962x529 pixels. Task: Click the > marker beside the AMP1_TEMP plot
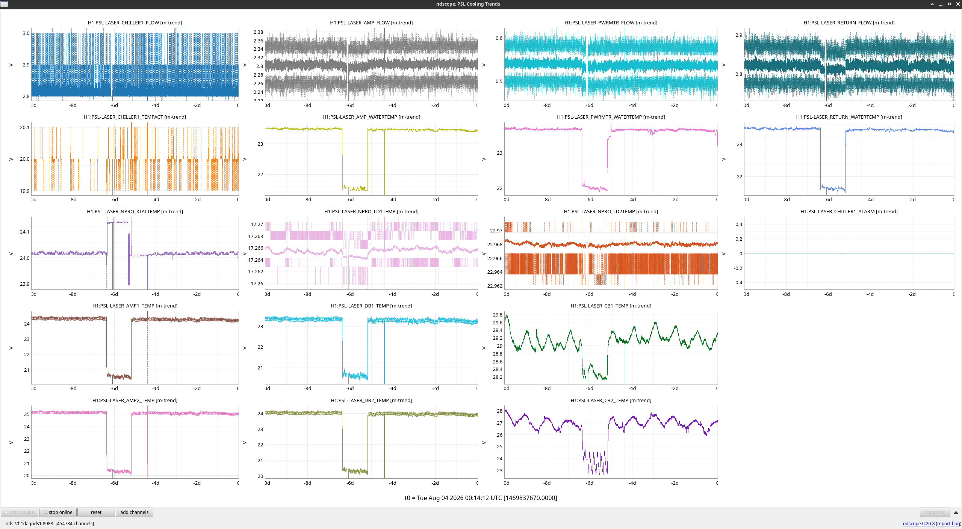point(11,348)
